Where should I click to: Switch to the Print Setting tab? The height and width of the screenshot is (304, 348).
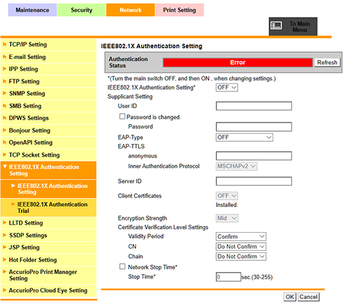click(x=180, y=10)
